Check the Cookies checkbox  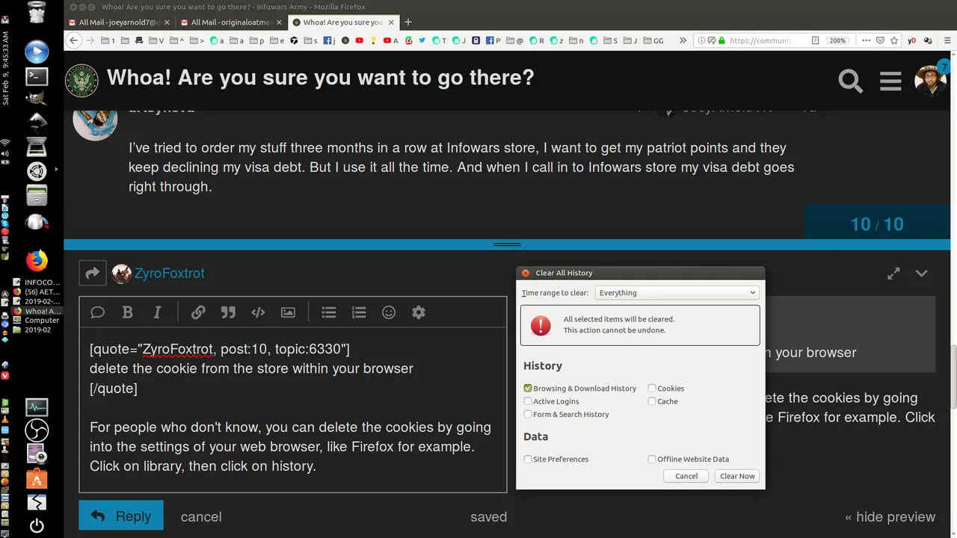pyautogui.click(x=652, y=389)
